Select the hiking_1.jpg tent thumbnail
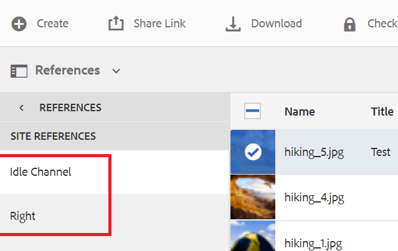The width and height of the screenshot is (398, 251). click(x=253, y=237)
